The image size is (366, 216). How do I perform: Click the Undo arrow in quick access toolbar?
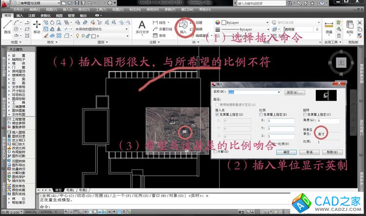point(90,3)
